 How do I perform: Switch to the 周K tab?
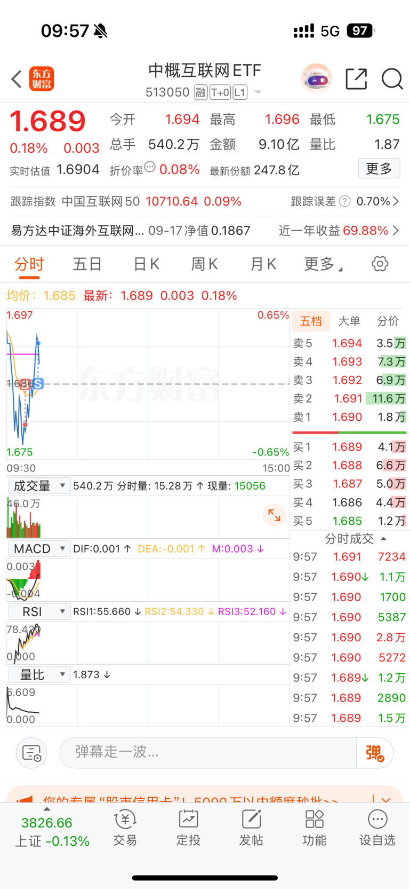click(204, 264)
